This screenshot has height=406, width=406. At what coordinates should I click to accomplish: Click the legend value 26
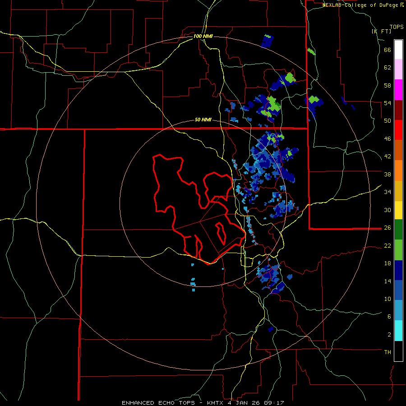click(388, 228)
